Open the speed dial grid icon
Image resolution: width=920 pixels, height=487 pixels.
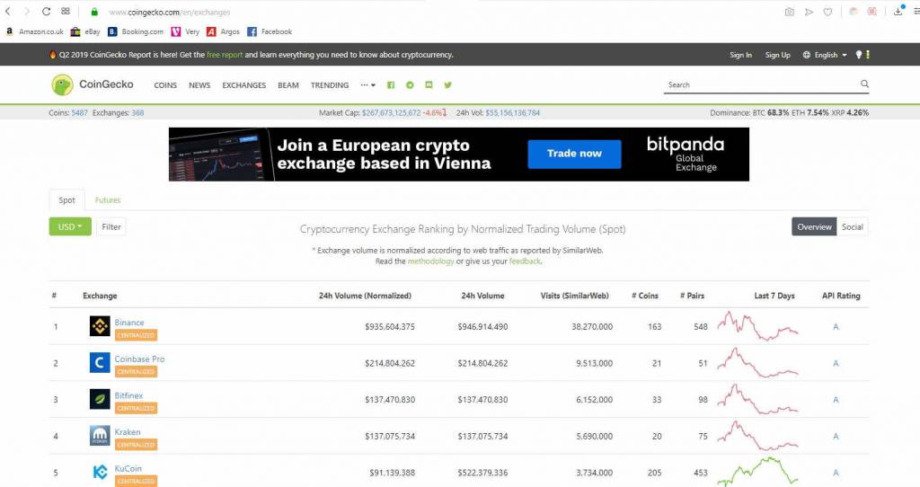point(65,11)
